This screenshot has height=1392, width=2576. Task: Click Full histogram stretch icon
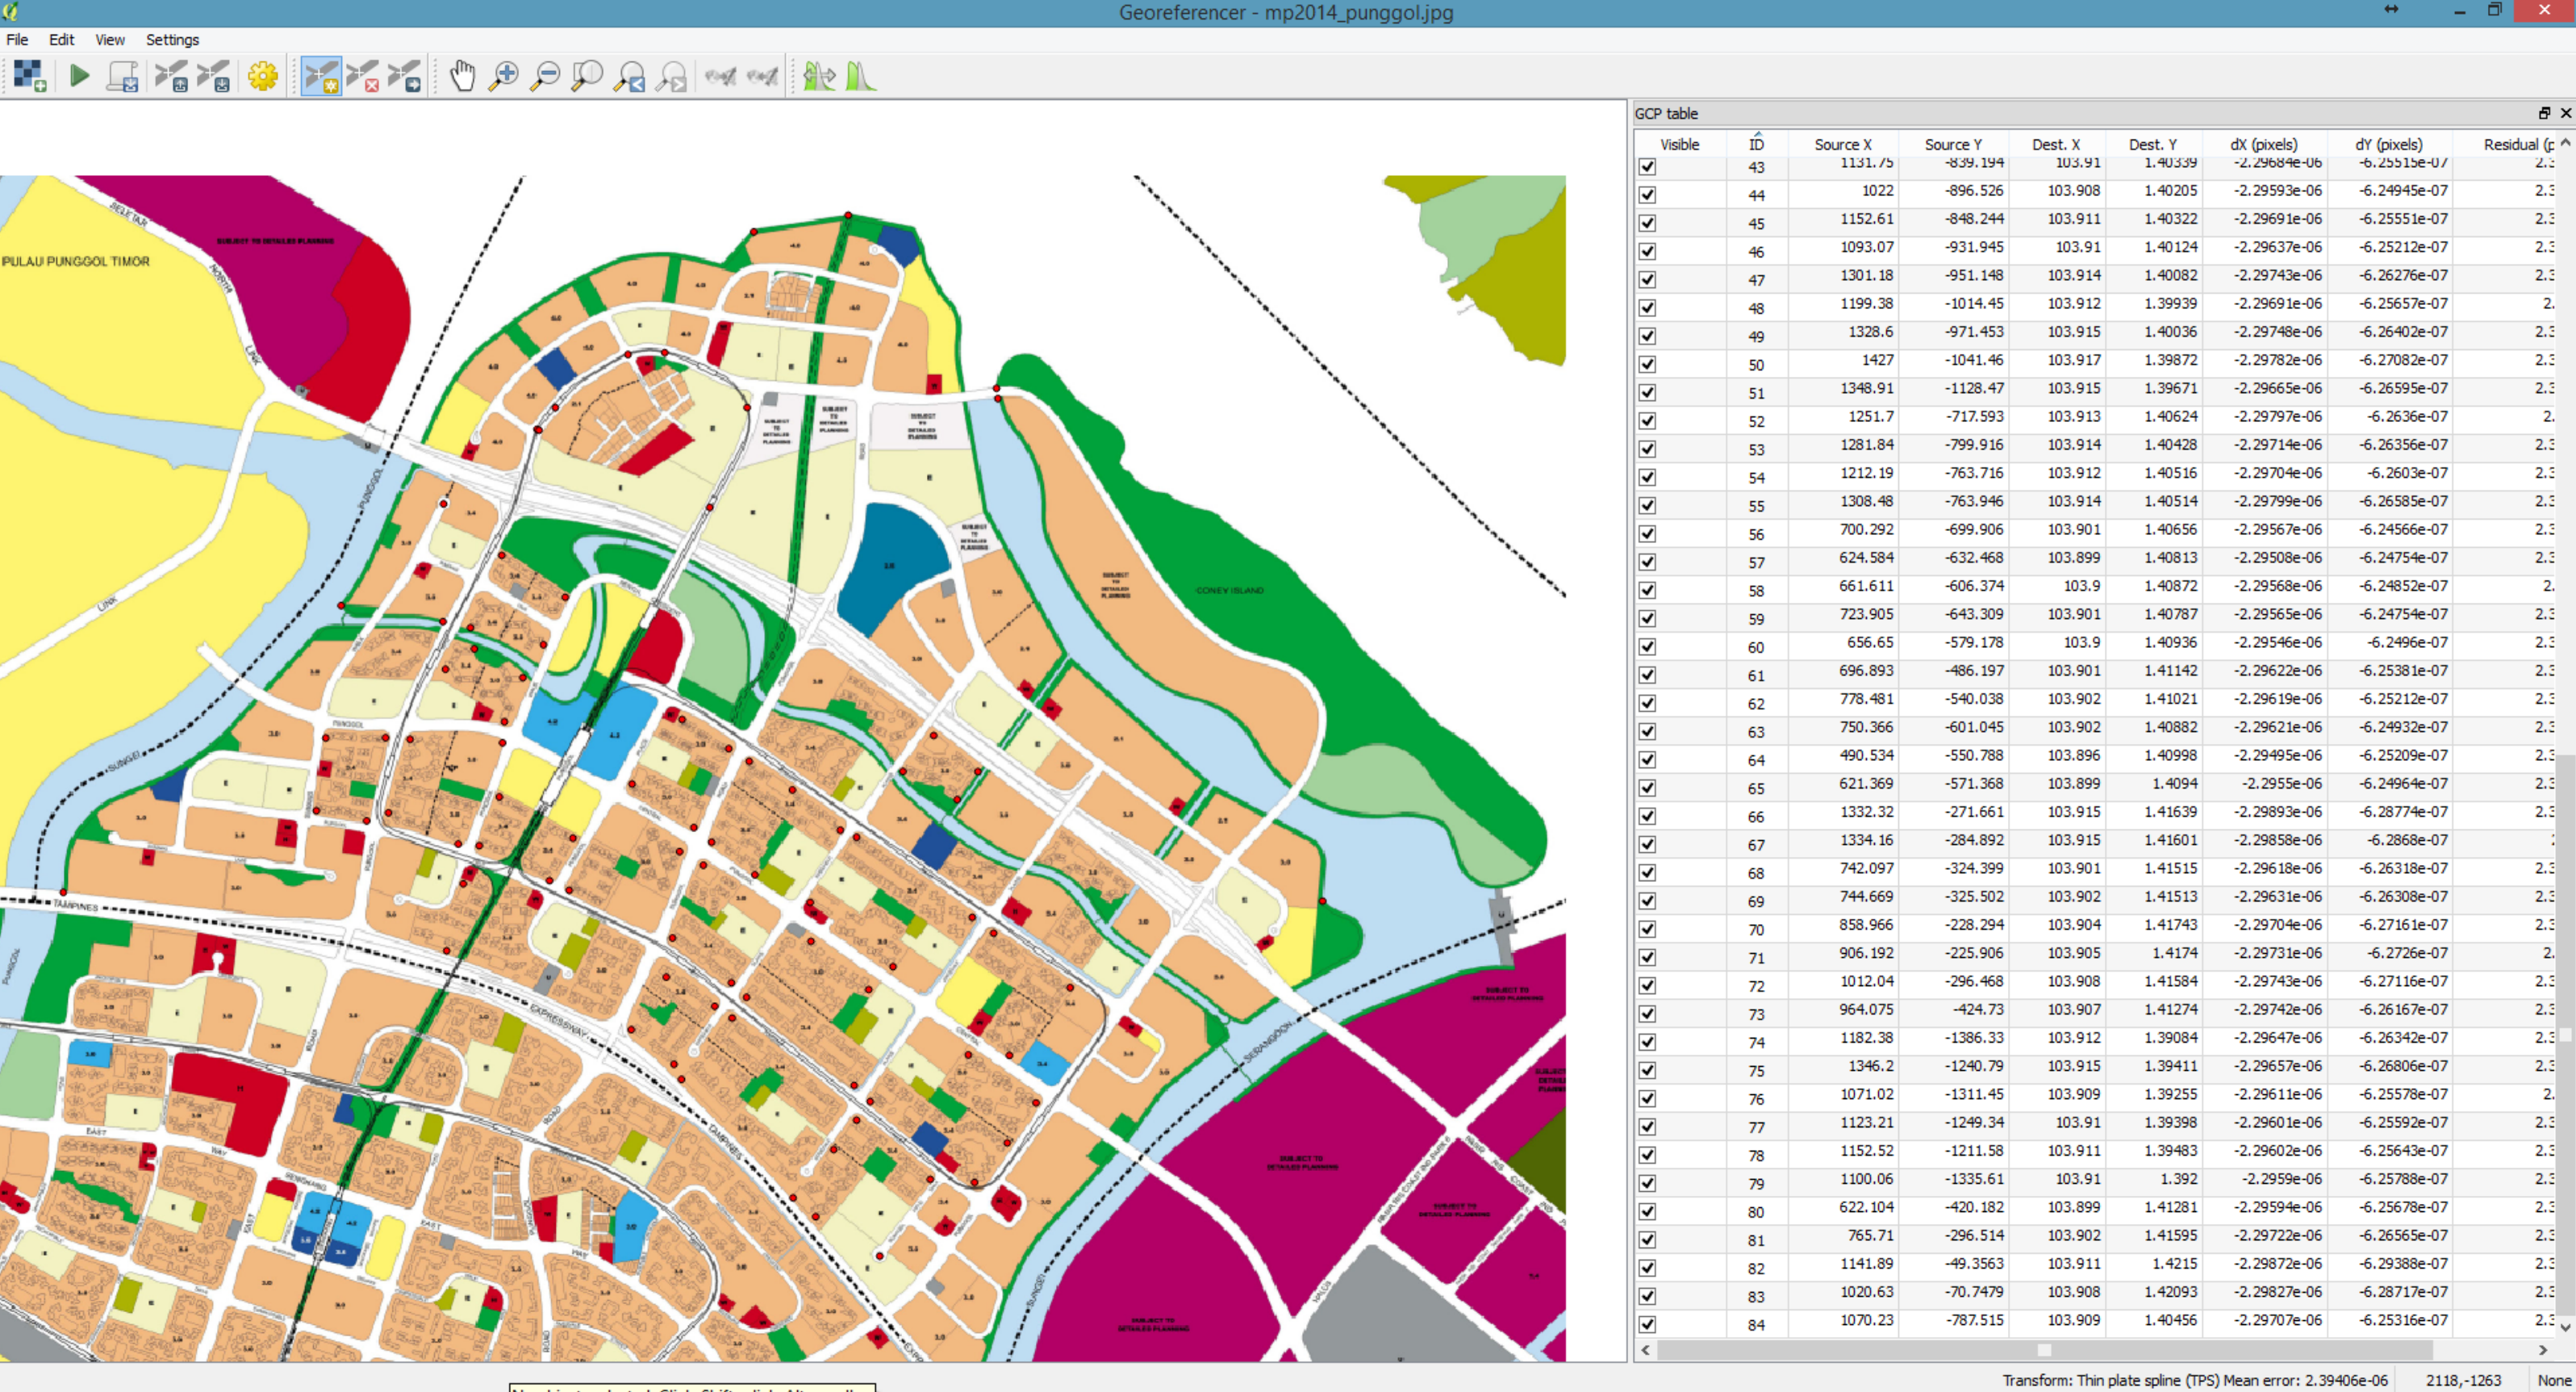coord(861,76)
